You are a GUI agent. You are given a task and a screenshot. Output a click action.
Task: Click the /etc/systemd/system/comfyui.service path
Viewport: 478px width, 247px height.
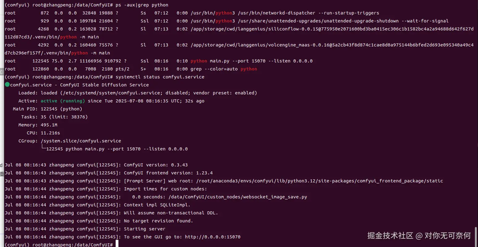point(111,93)
